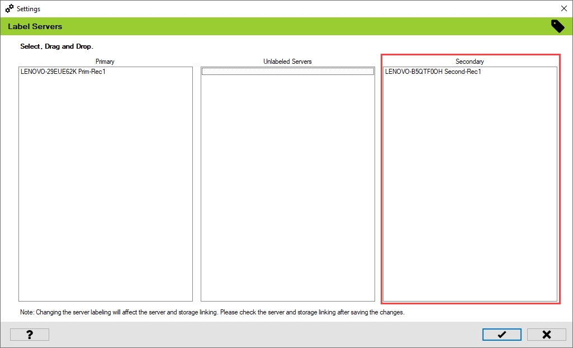Open help with the question mark button
The image size is (573, 348).
pyautogui.click(x=30, y=335)
